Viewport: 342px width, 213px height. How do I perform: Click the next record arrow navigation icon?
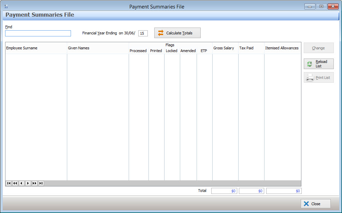28,183
